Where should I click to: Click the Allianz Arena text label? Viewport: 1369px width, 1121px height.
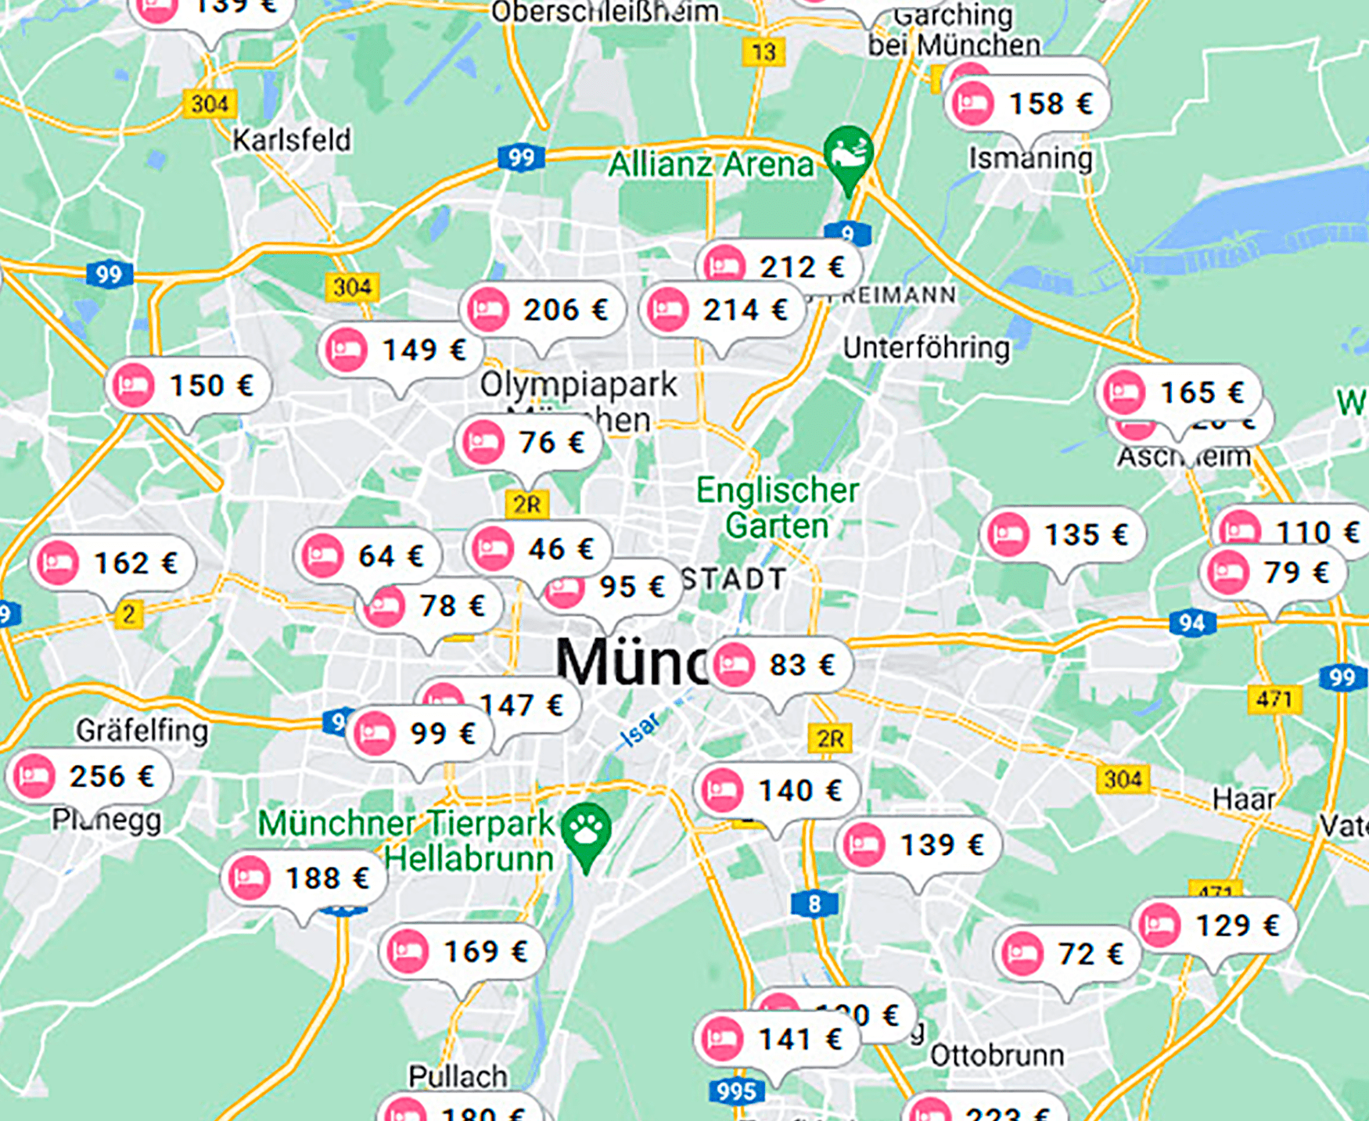(x=710, y=164)
